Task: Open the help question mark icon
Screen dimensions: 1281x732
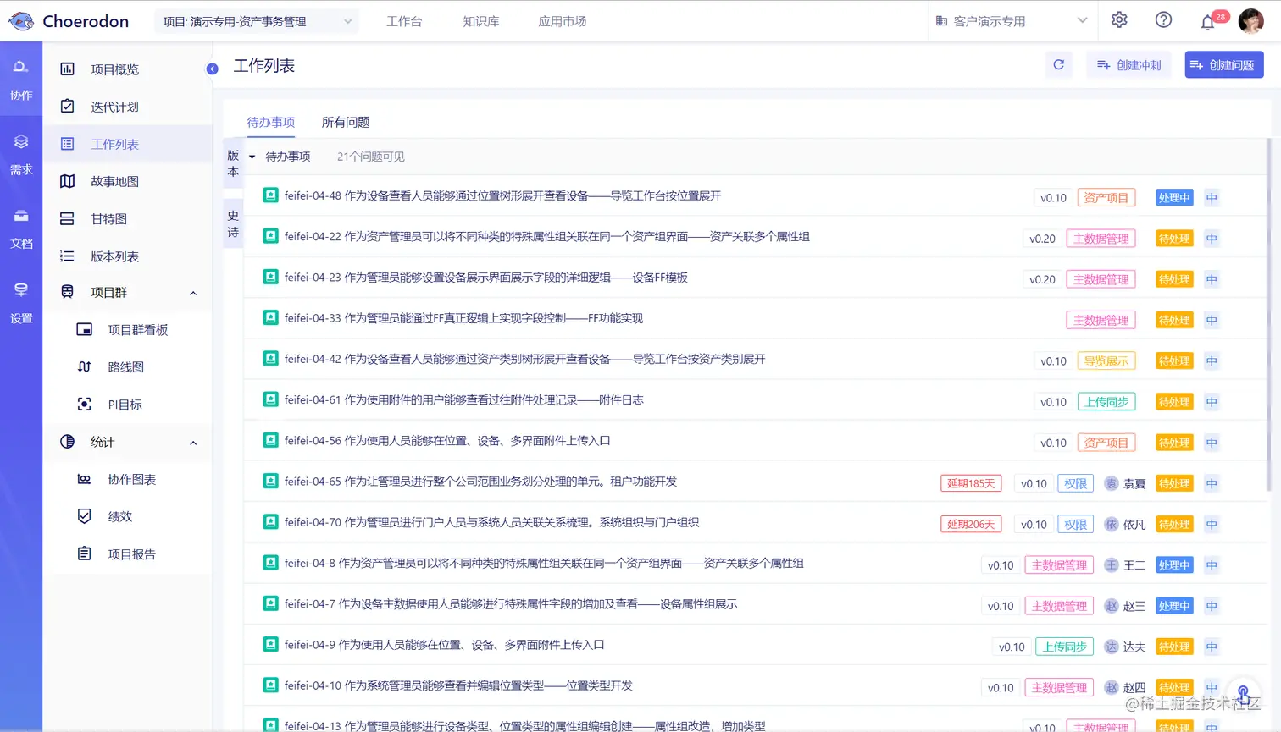Action: pos(1163,20)
